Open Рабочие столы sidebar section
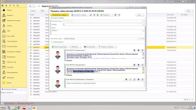 (x=11, y=62)
